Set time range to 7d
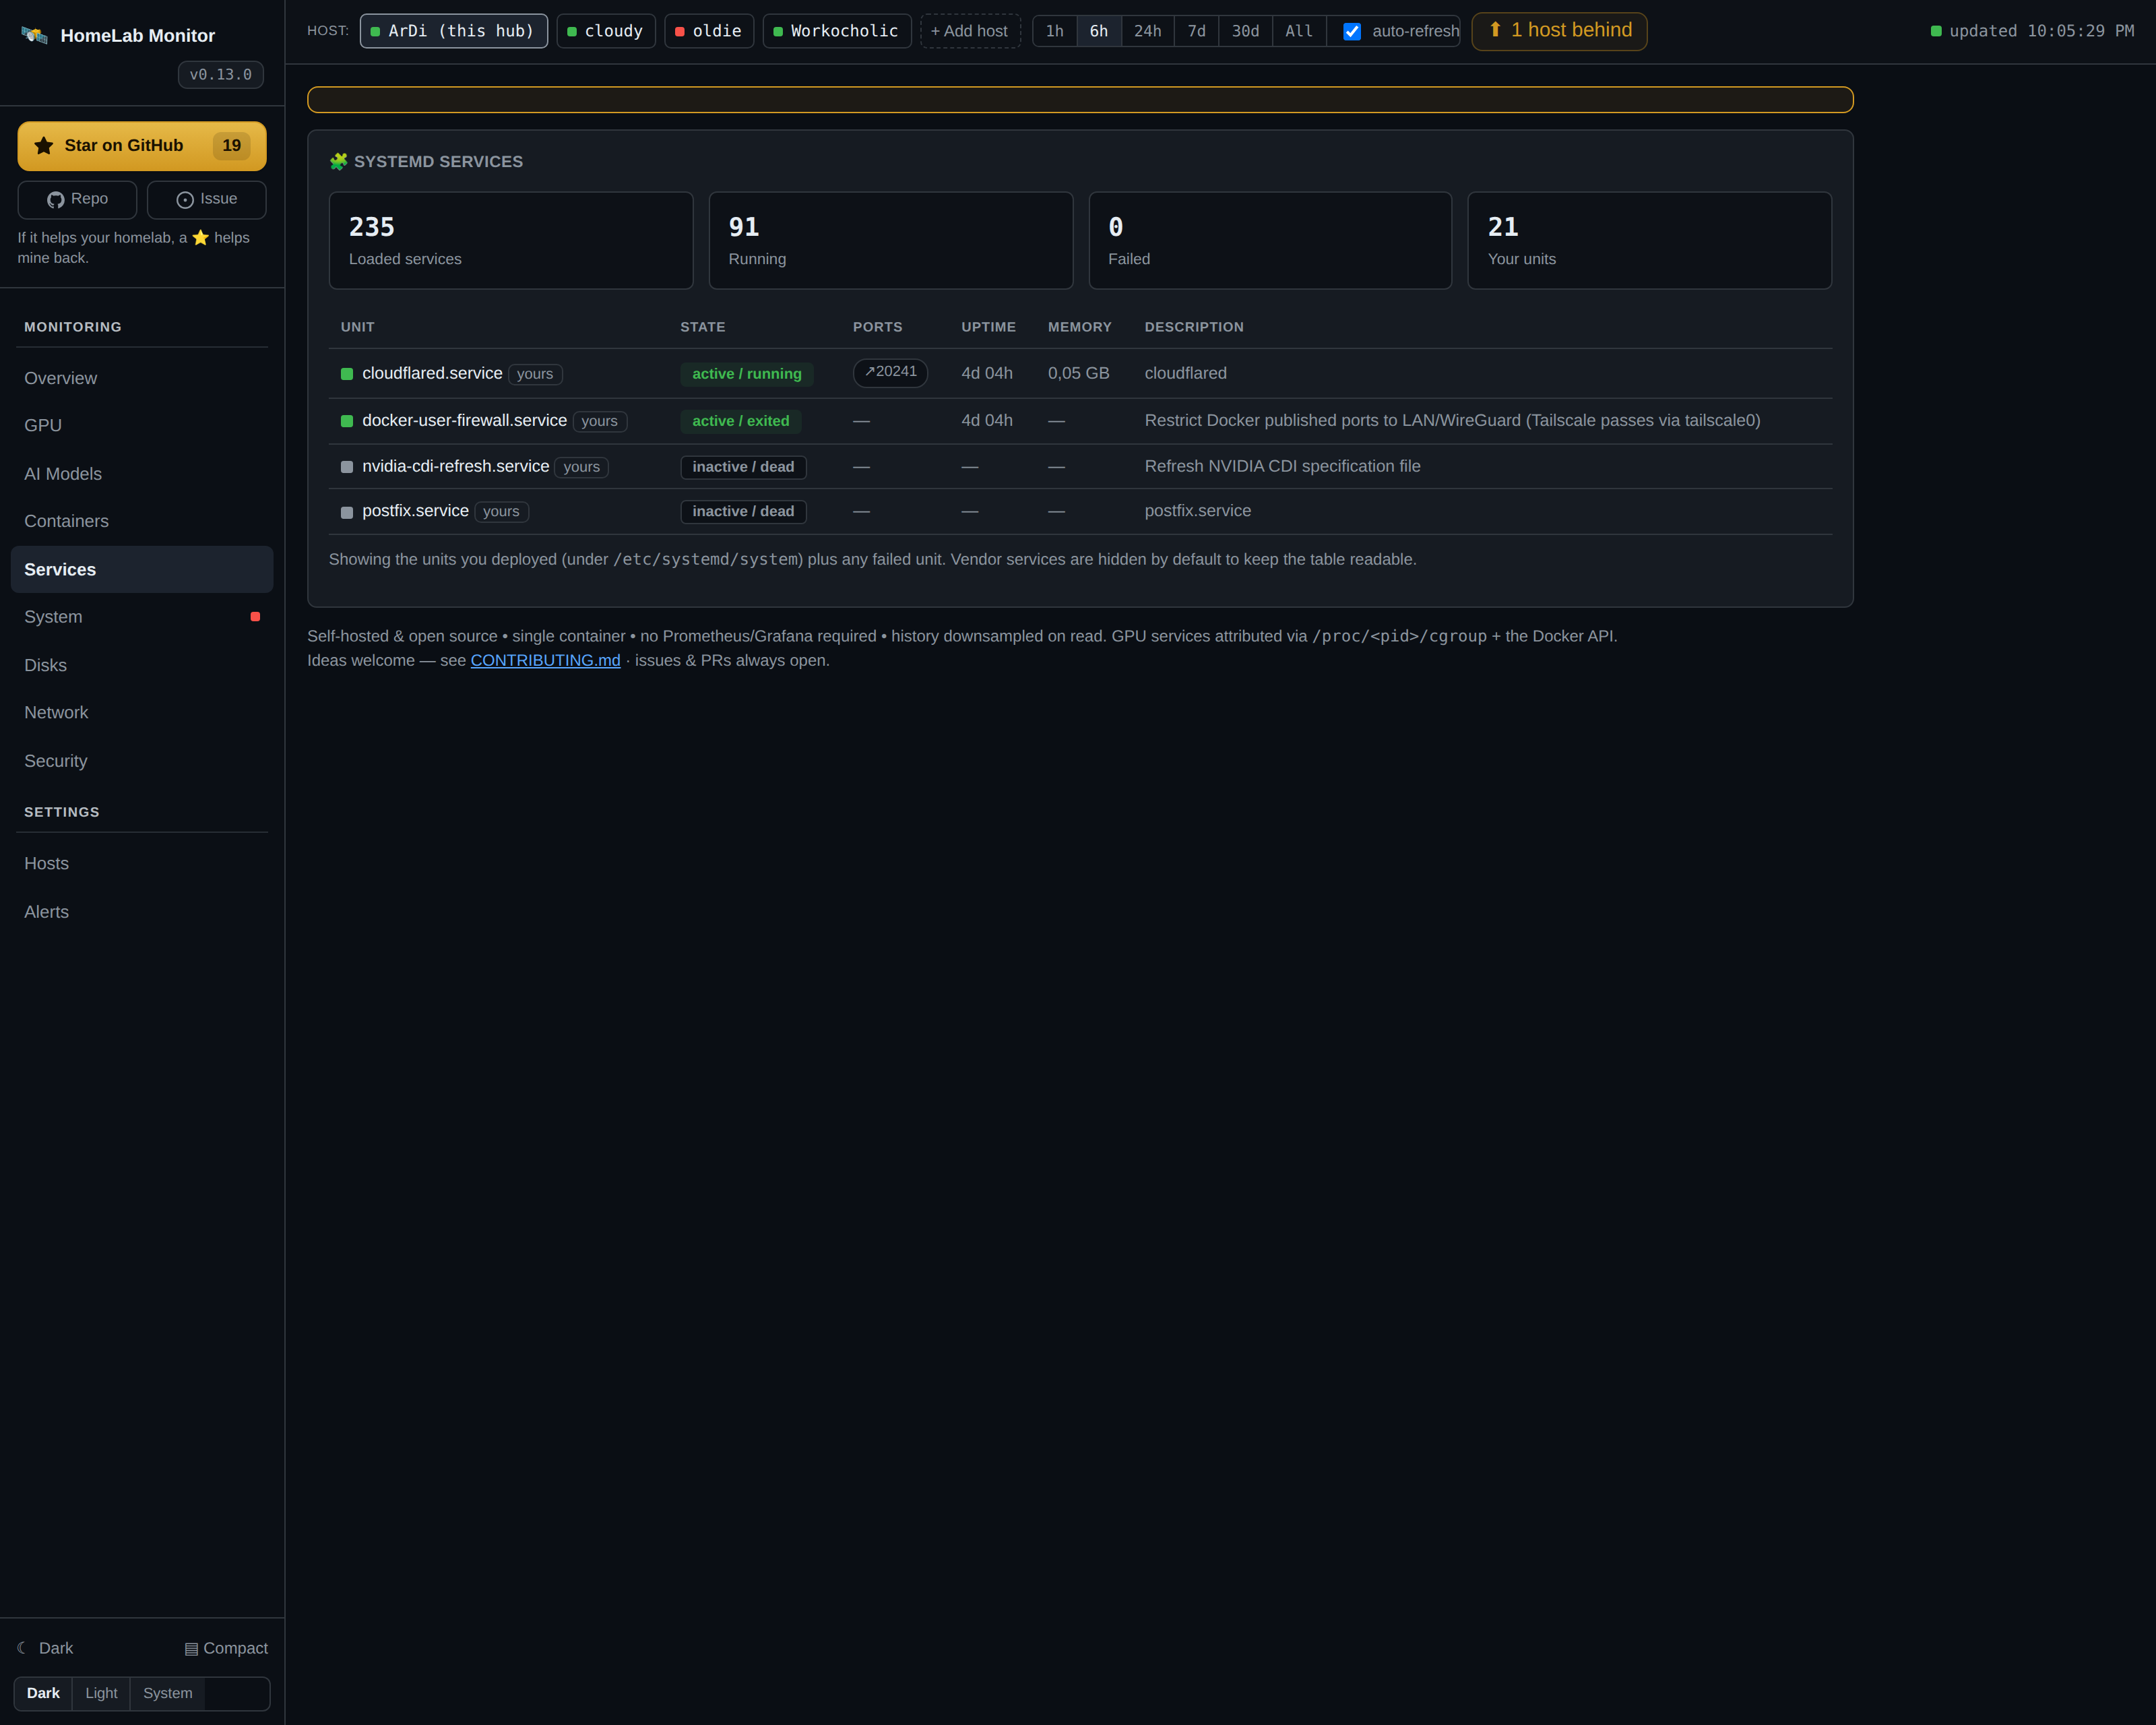The image size is (2156, 1725). (1197, 31)
